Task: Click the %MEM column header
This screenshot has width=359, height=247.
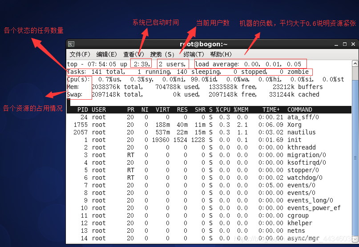Action: click(x=241, y=109)
